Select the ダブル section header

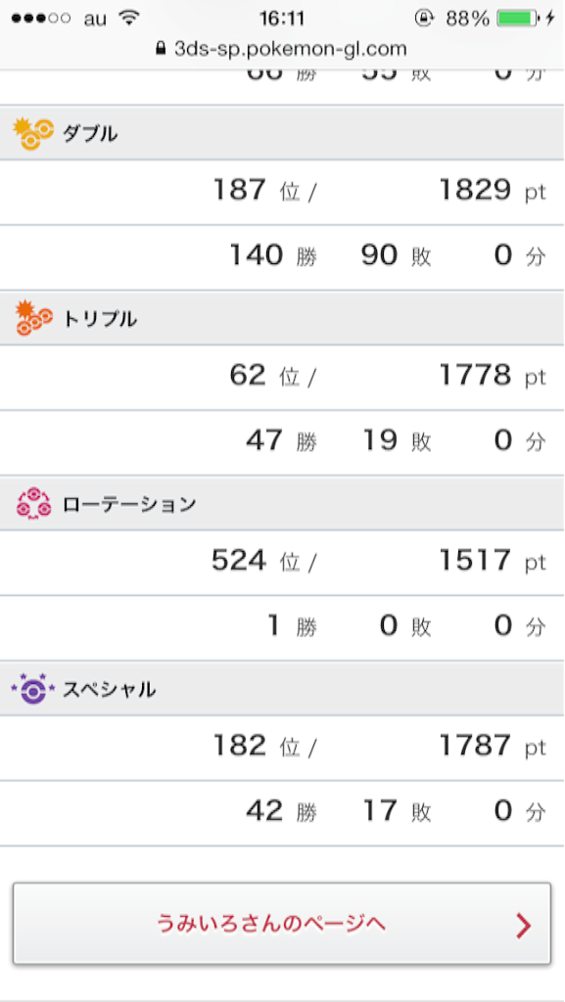click(282, 133)
